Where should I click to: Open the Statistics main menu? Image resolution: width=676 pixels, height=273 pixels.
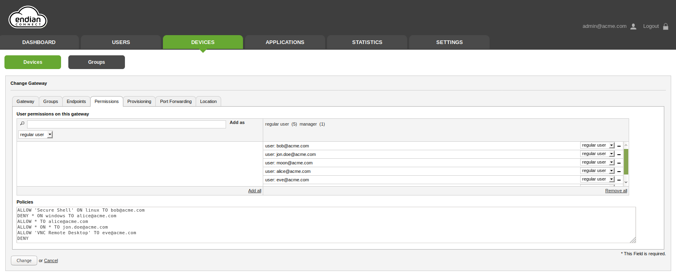(x=367, y=42)
